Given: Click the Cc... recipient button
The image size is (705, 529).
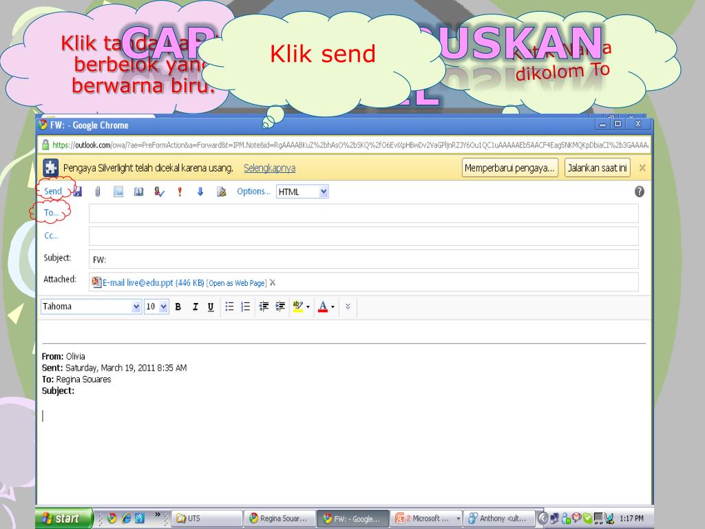Looking at the screenshot, I should point(51,236).
